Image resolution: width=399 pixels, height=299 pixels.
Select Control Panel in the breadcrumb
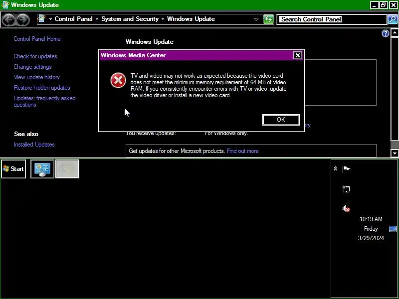coord(73,19)
